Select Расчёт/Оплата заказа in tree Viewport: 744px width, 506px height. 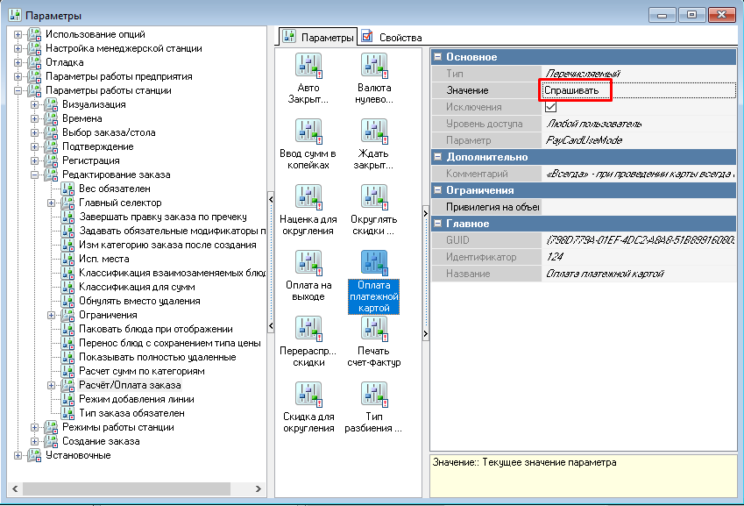coord(130,385)
